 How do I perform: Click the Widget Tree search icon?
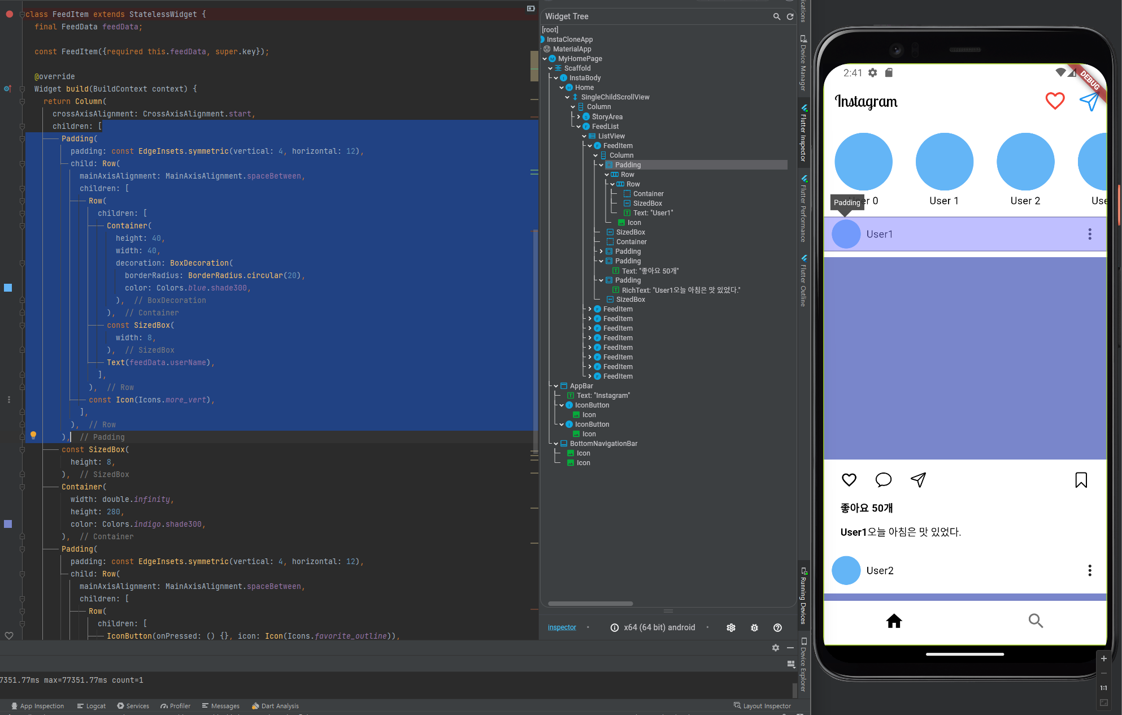(777, 17)
